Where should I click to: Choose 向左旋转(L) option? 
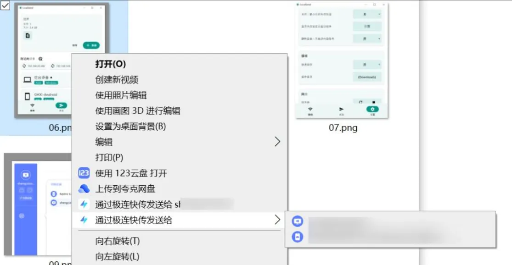[x=117, y=257]
